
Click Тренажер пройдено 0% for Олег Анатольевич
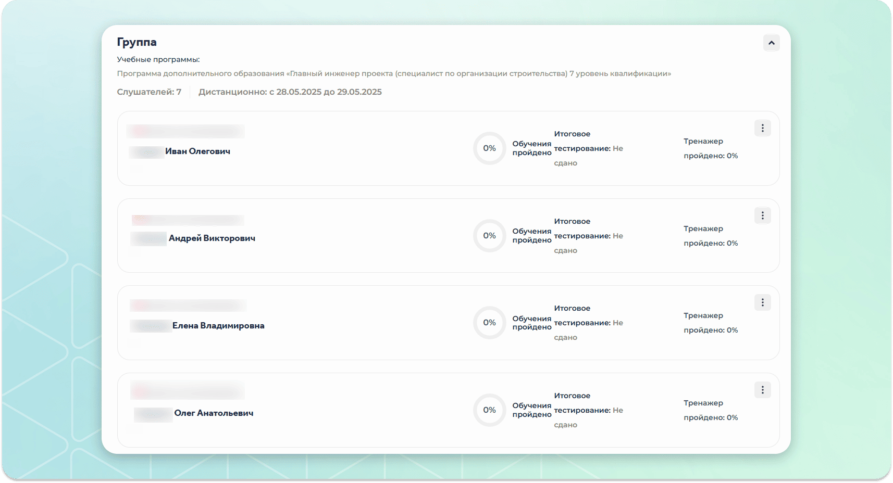tap(711, 410)
